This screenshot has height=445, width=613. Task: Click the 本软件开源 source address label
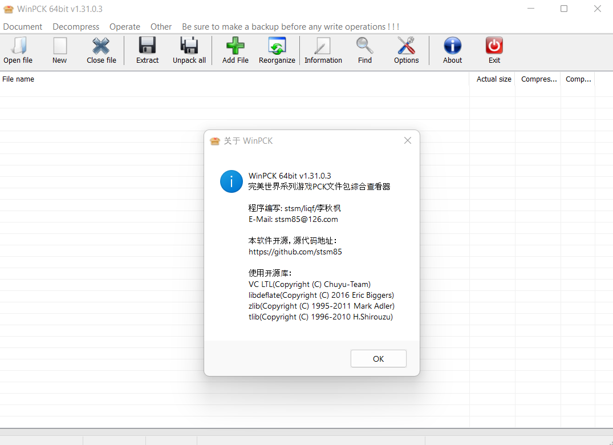[x=293, y=241]
